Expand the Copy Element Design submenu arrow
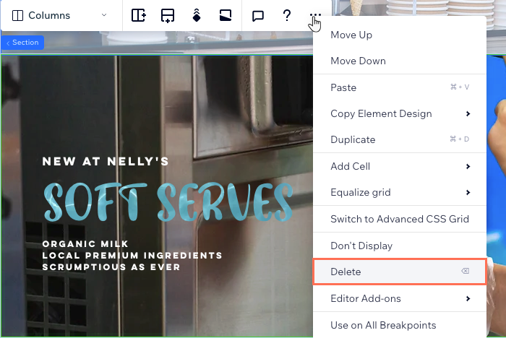 468,113
